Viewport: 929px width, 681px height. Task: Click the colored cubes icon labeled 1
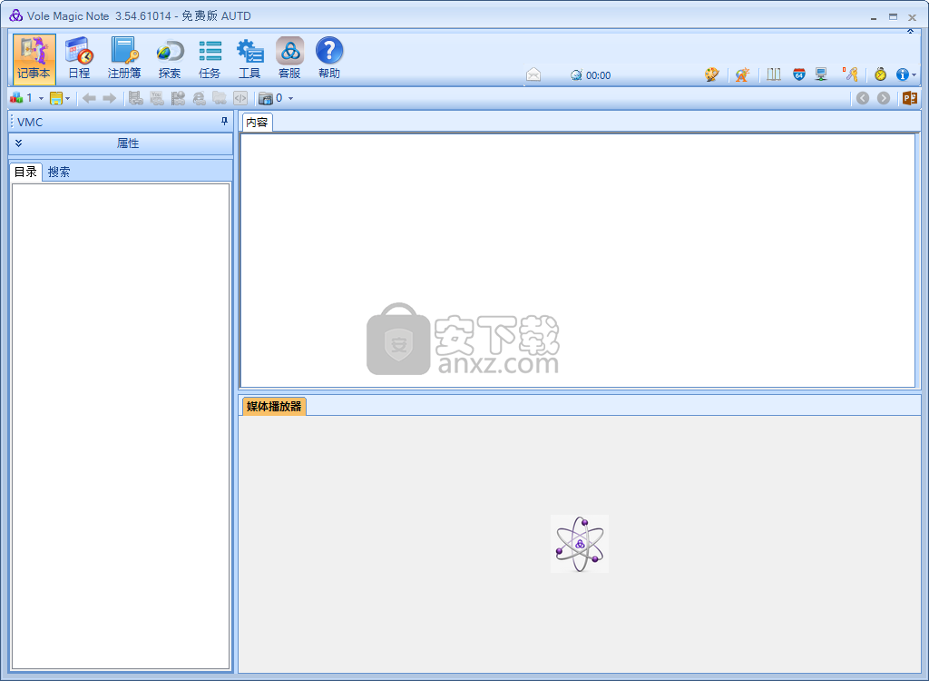point(22,98)
